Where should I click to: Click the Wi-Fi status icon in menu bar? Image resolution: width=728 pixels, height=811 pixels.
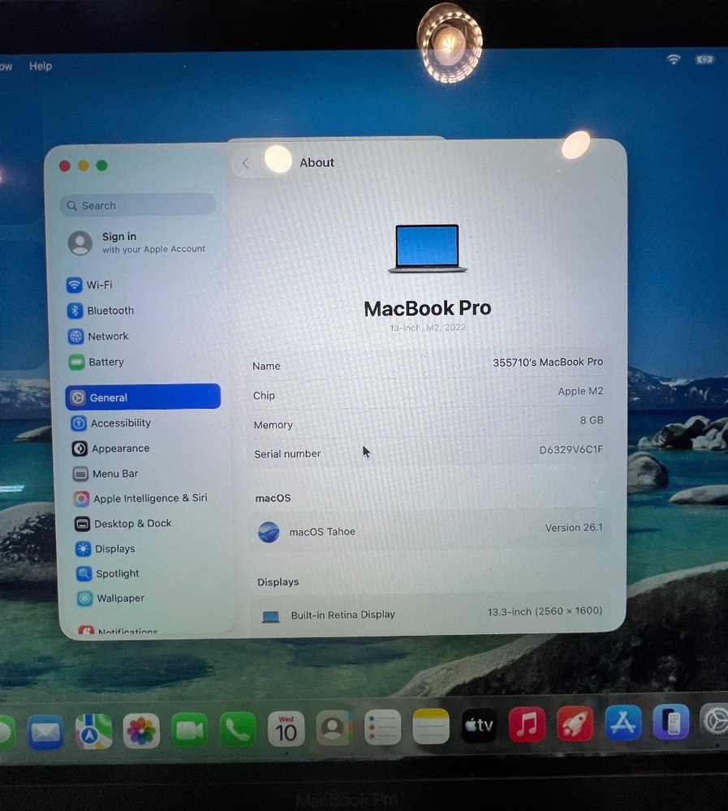(x=673, y=59)
